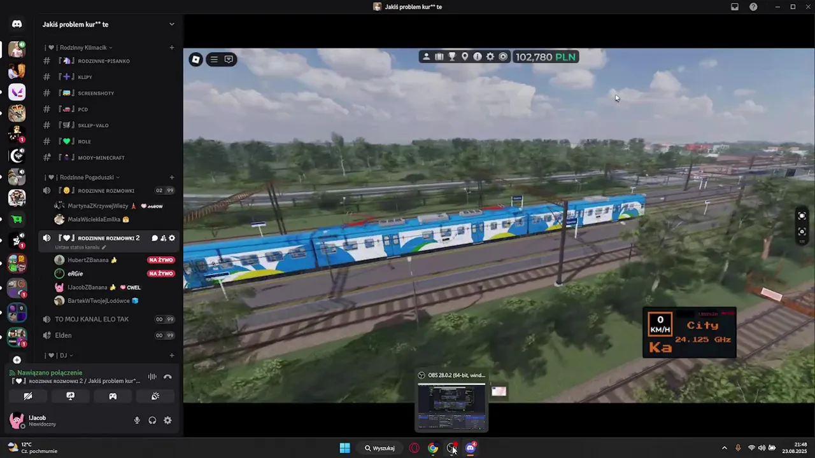Image resolution: width=815 pixels, height=458 pixels.
Task: Click the Wyszukaj taskbar search box
Action: click(379, 448)
